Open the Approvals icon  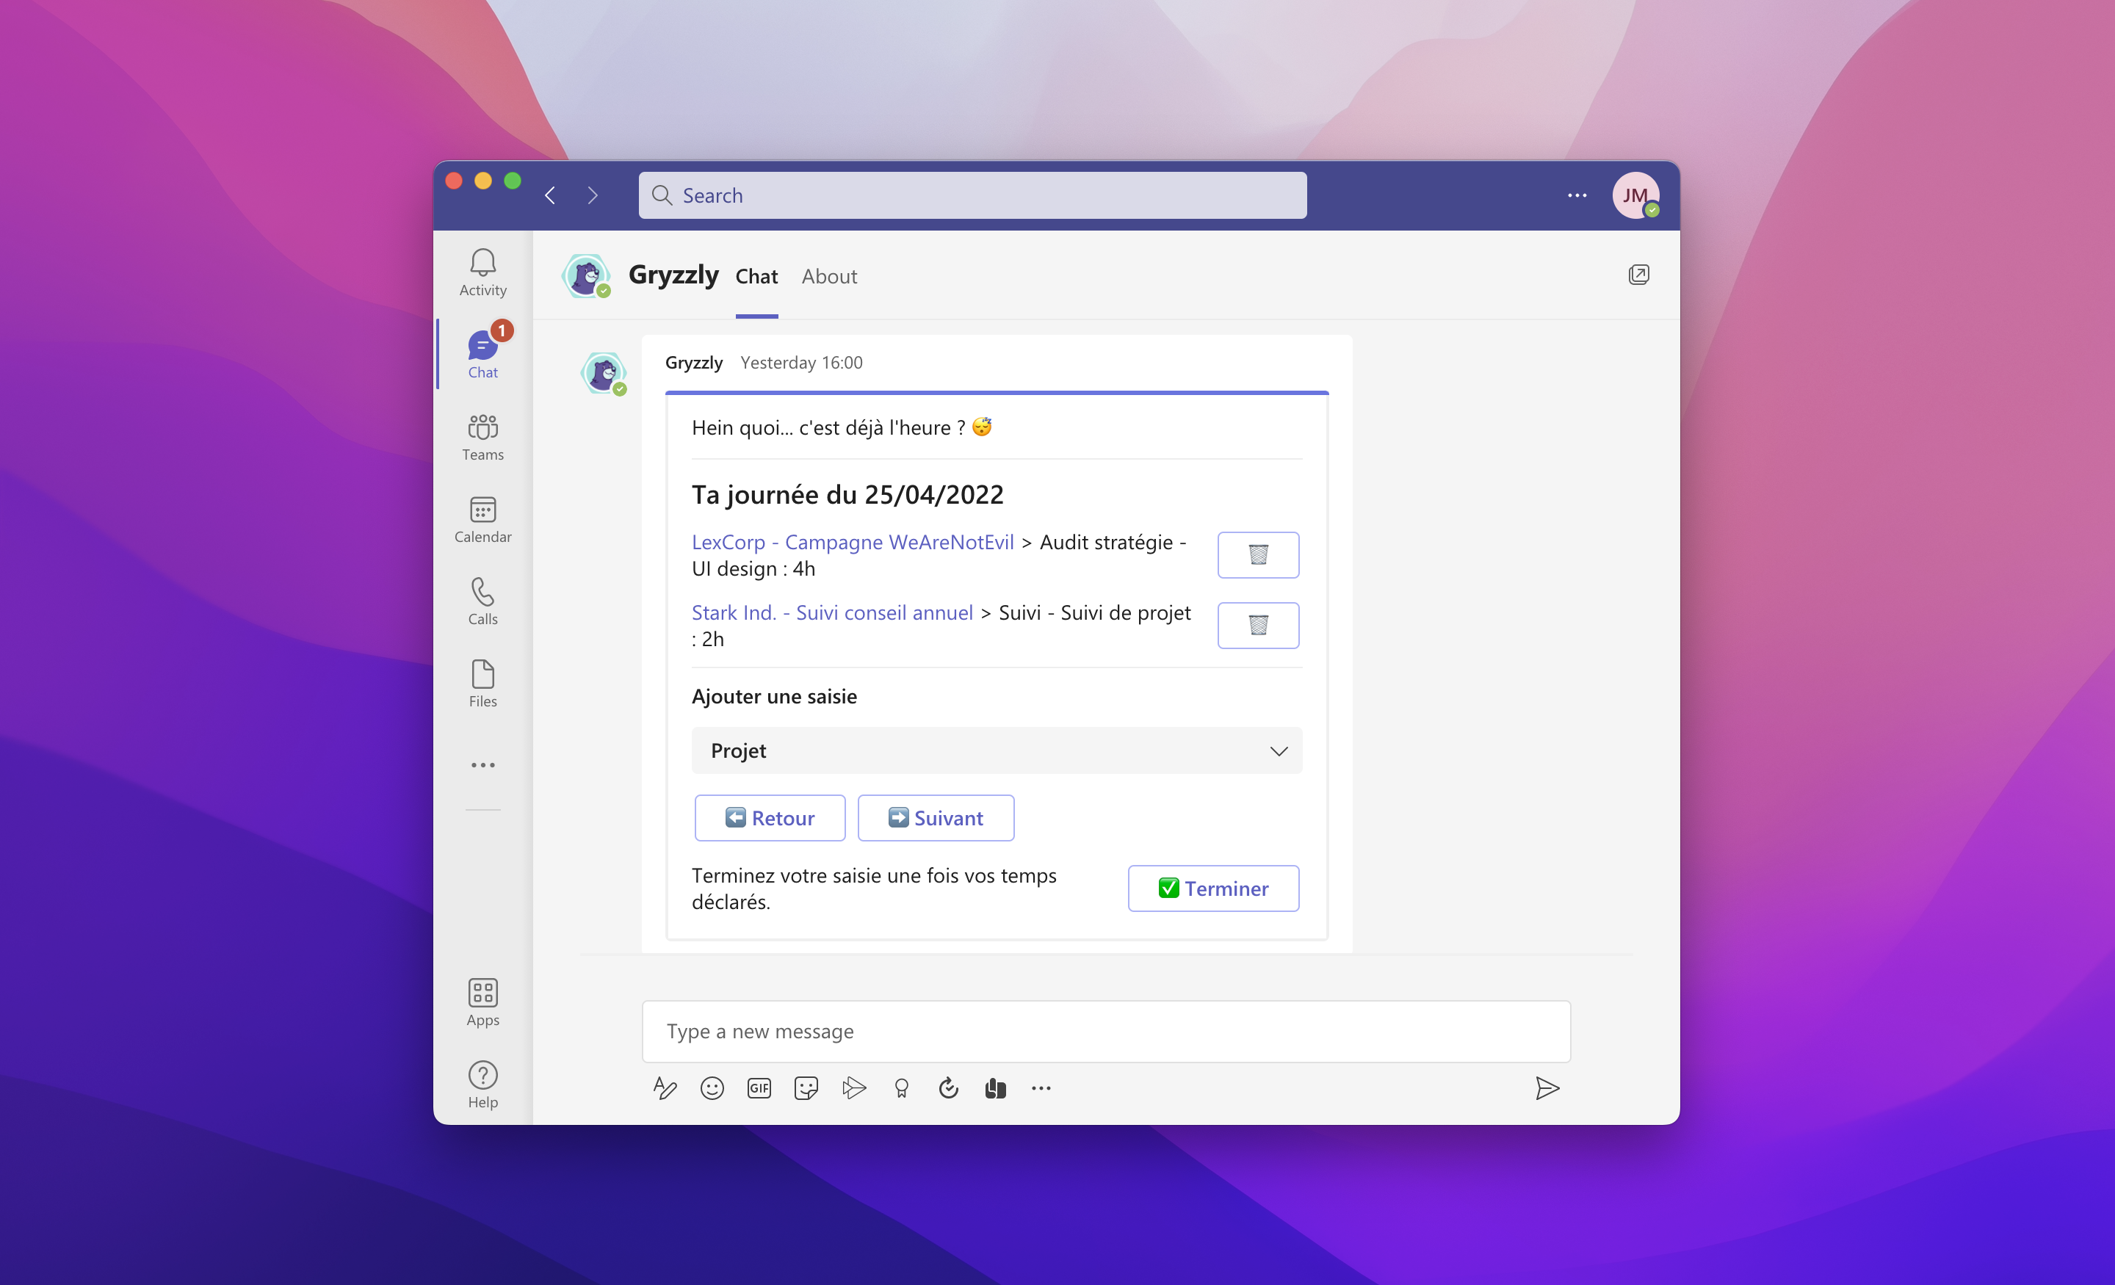949,1088
